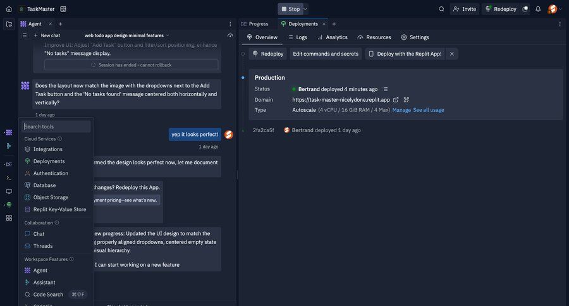Screen dimensions: 569x306
Task: Expand the Stop button dropdown arrow
Action: [x=306, y=9]
